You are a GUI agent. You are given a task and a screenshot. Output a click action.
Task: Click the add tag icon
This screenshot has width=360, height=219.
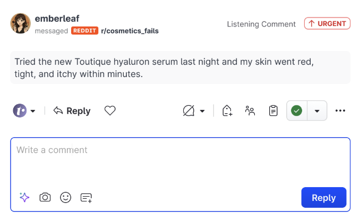tap(227, 111)
